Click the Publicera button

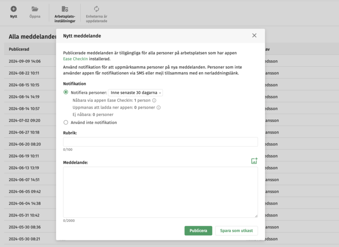pos(198,231)
